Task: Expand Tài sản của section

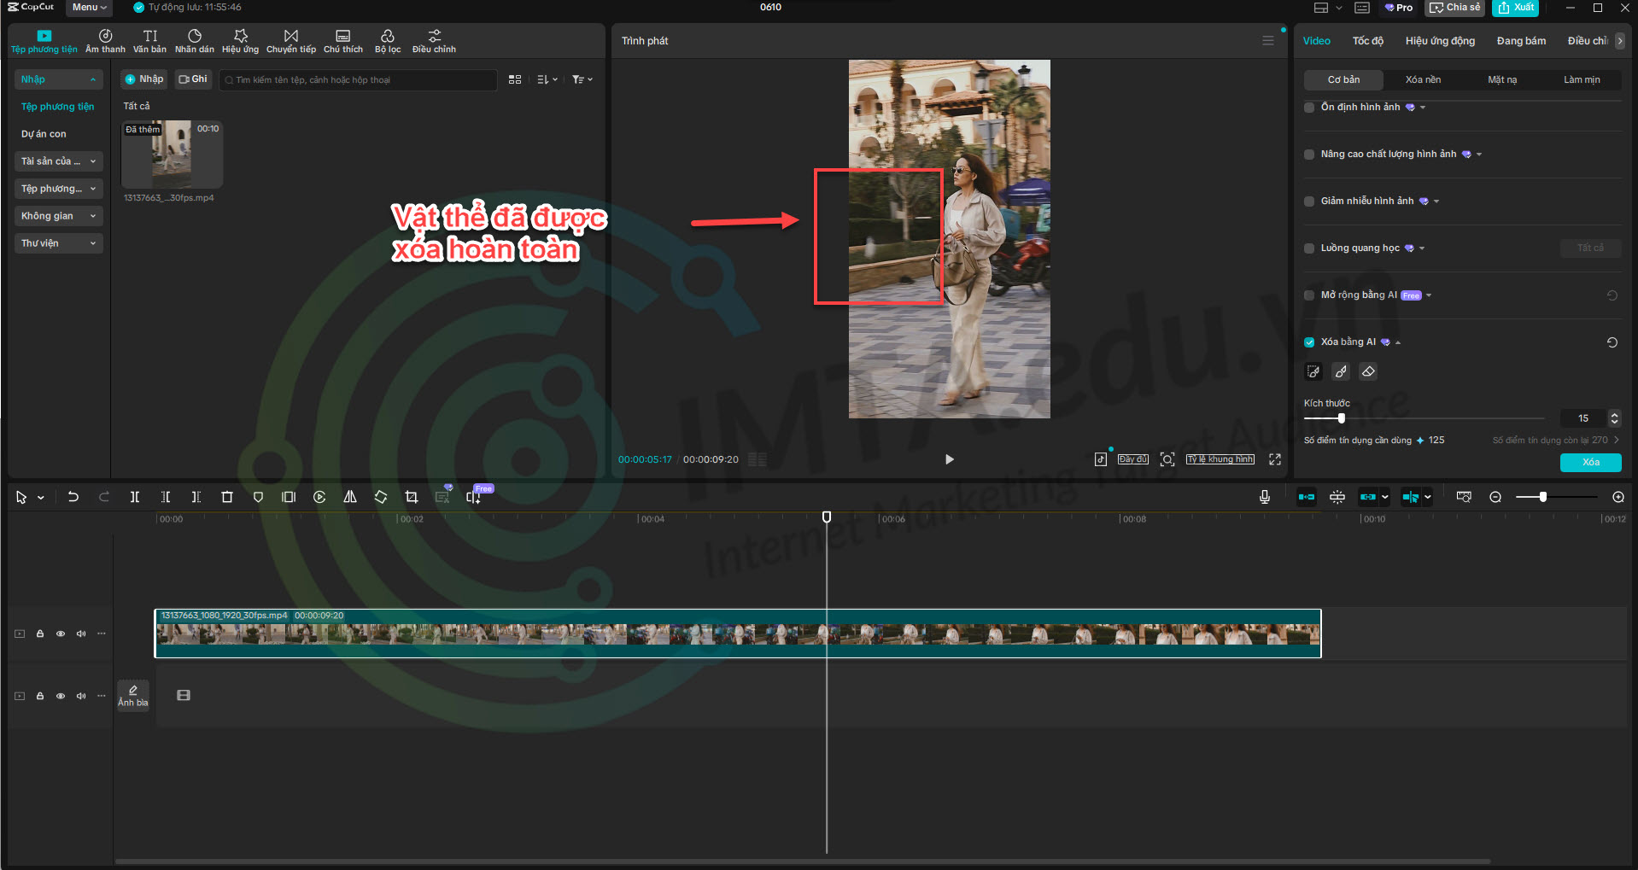Action: click(x=58, y=161)
